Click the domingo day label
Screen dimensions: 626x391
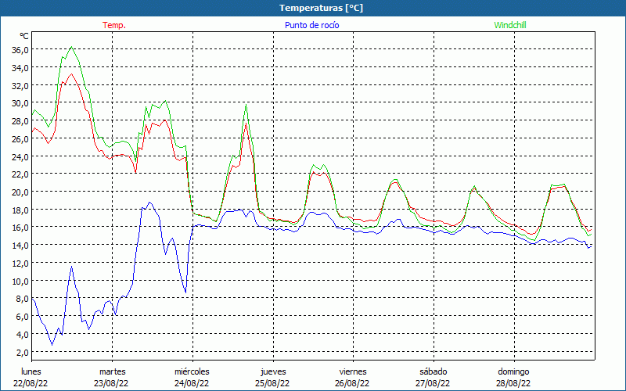[x=513, y=372]
